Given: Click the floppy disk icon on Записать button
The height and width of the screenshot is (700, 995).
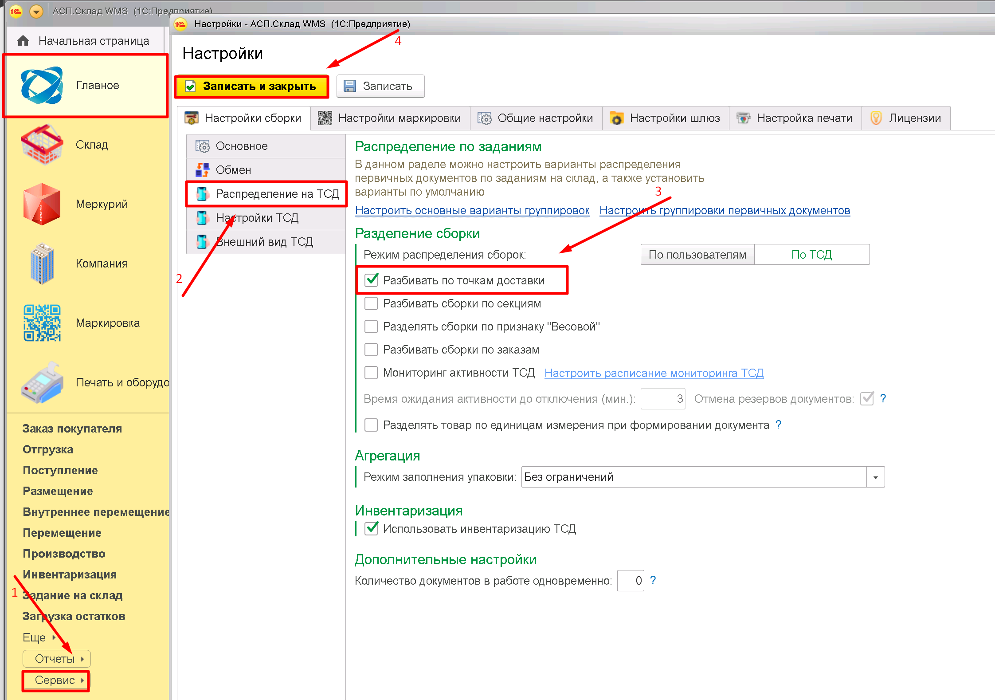Looking at the screenshot, I should pos(350,86).
